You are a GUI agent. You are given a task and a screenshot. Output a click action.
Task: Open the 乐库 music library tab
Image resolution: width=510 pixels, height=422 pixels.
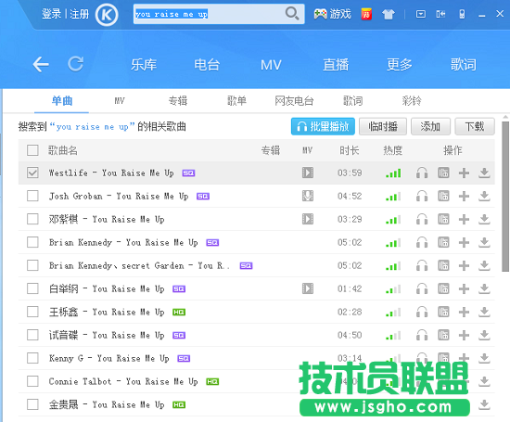tap(144, 64)
